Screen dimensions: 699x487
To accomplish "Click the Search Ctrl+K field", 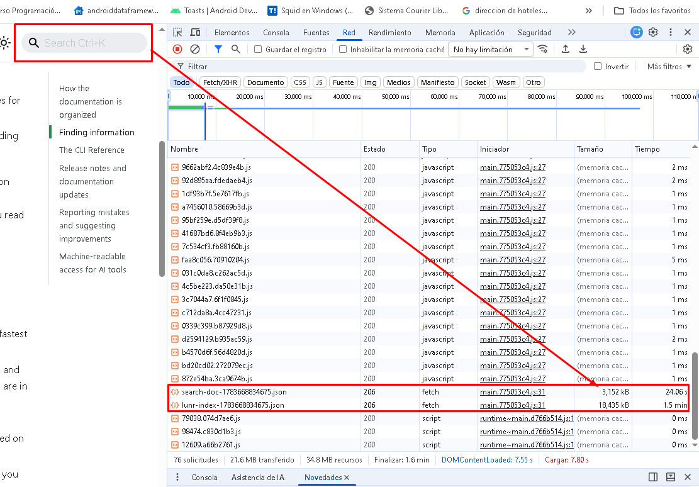I will pyautogui.click(x=84, y=43).
